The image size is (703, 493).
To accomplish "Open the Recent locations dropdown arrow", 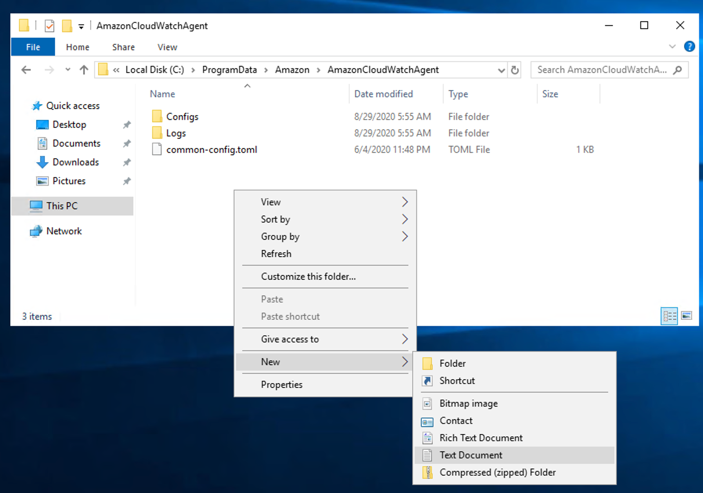I will 68,70.
